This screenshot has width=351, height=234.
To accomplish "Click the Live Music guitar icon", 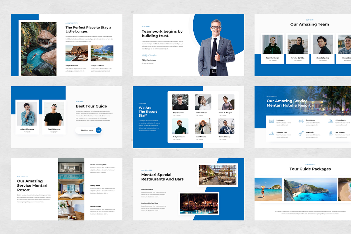I will pos(301,133).
